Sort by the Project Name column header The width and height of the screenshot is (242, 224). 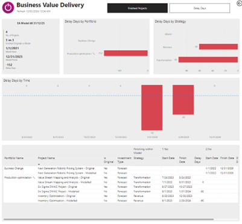[46, 158]
